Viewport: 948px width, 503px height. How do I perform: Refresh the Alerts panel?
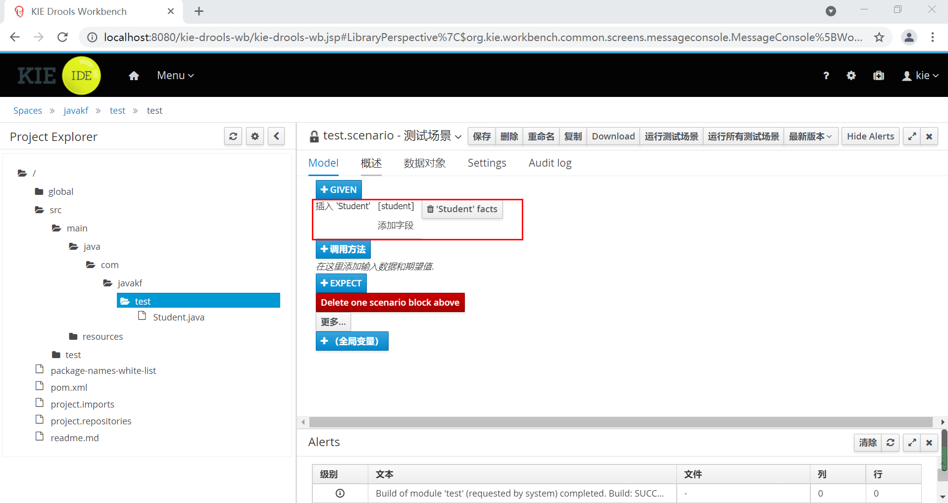[x=890, y=443]
